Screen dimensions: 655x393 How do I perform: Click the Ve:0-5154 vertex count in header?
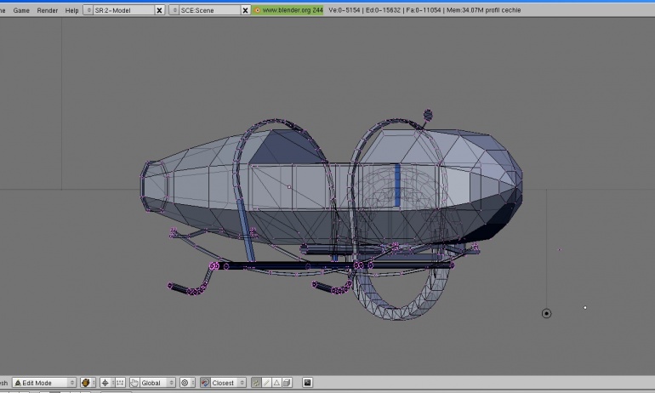344,10
